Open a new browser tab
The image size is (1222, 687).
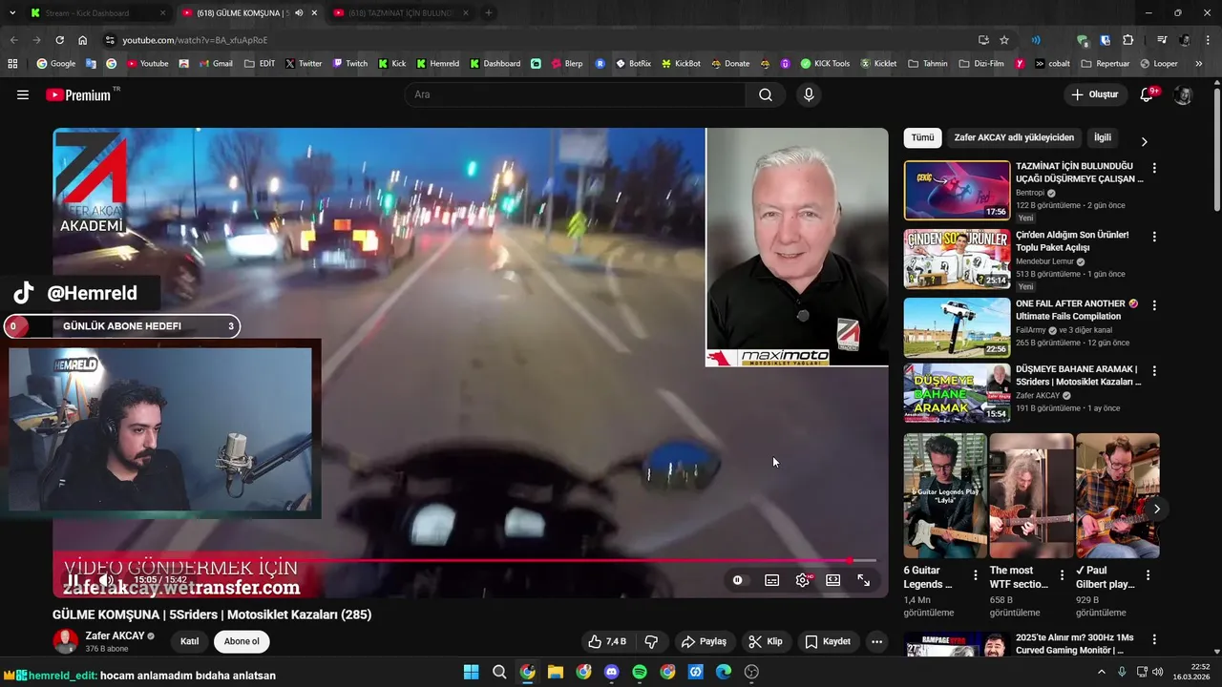[x=489, y=13]
